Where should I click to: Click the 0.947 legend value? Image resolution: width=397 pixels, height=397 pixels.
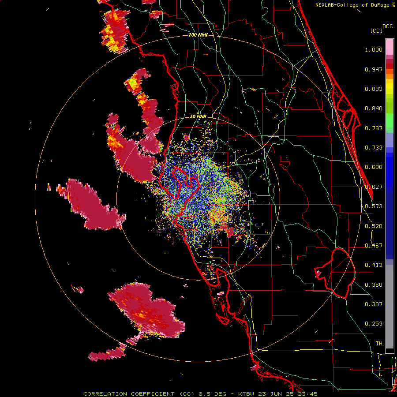[374, 69]
